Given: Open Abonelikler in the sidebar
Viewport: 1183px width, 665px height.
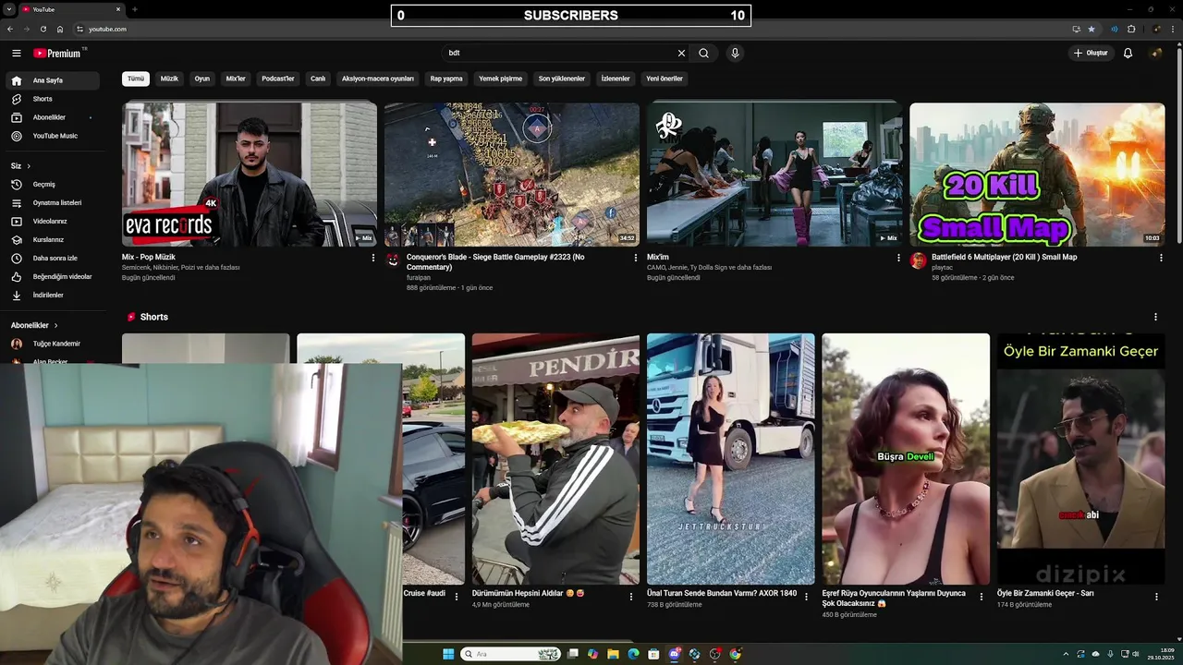Looking at the screenshot, I should (55, 117).
